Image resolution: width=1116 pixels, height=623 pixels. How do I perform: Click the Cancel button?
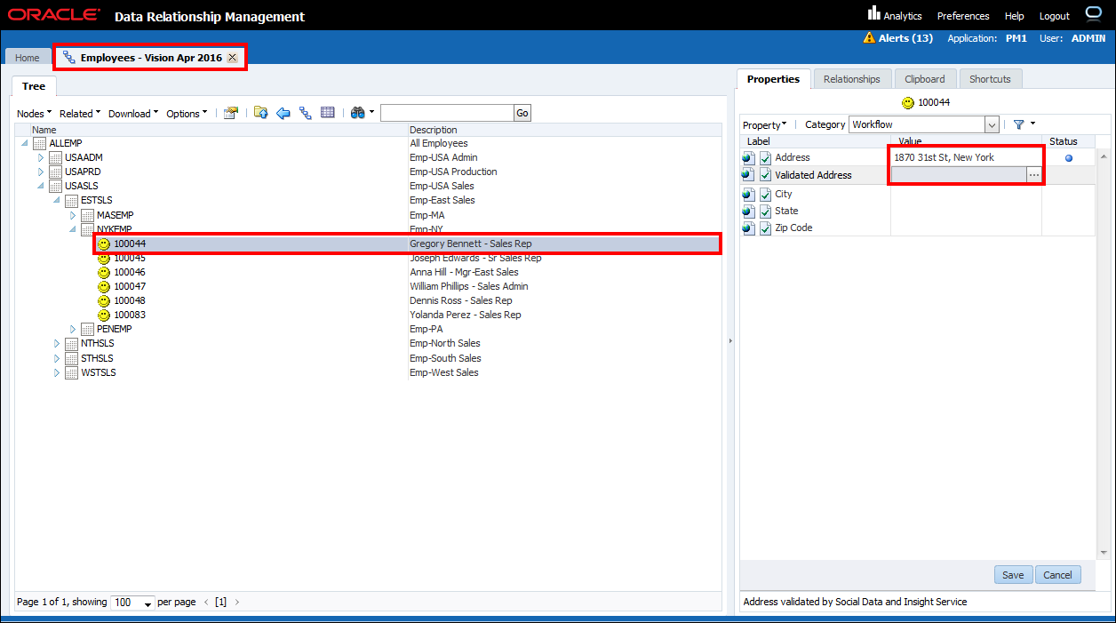pyautogui.click(x=1057, y=575)
